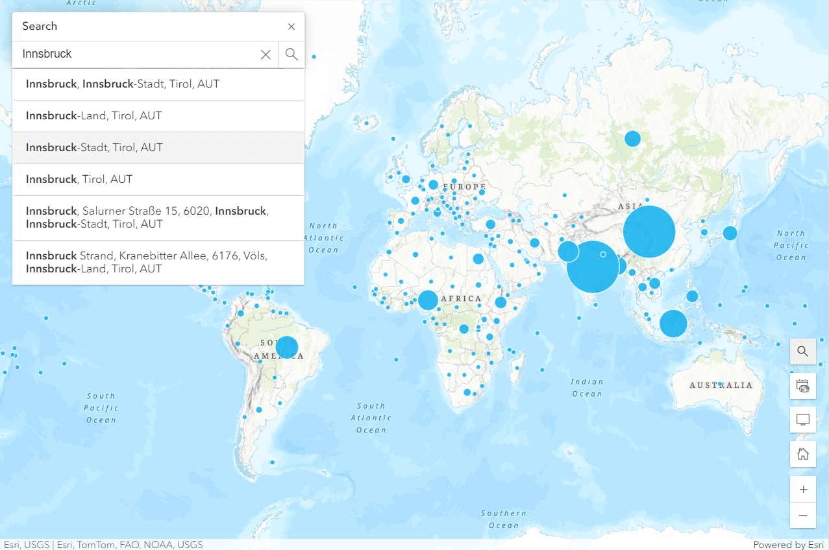Clear the Innsbruck search text
This screenshot has height=550, width=829.
point(266,54)
